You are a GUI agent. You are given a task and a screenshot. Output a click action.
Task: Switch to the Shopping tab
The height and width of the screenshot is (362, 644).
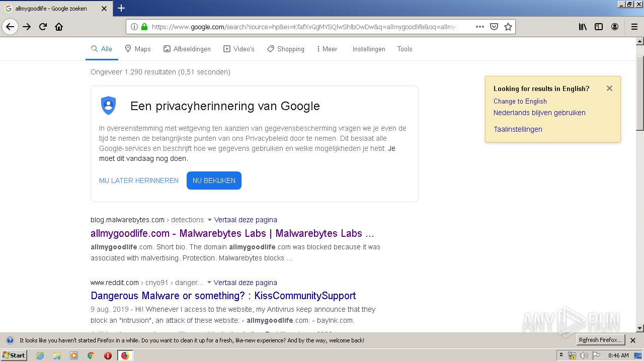tap(285, 49)
